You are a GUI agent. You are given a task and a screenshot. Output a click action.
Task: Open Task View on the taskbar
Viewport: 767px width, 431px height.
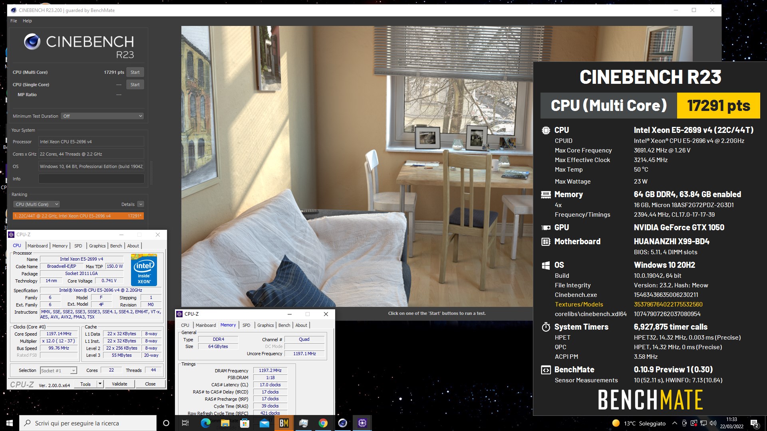pyautogui.click(x=185, y=423)
